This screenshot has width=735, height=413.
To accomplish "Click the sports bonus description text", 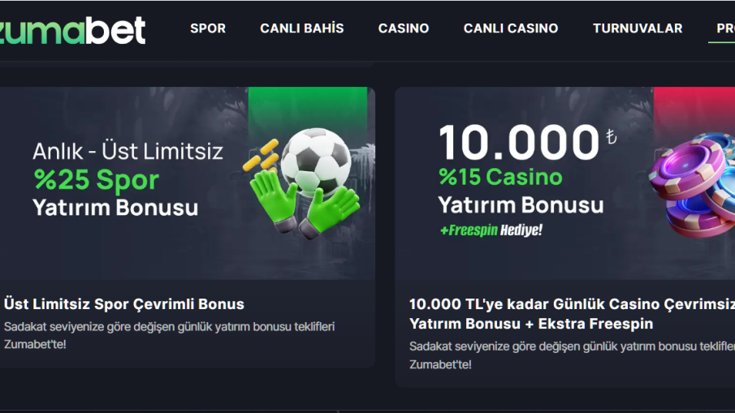I will click(169, 335).
